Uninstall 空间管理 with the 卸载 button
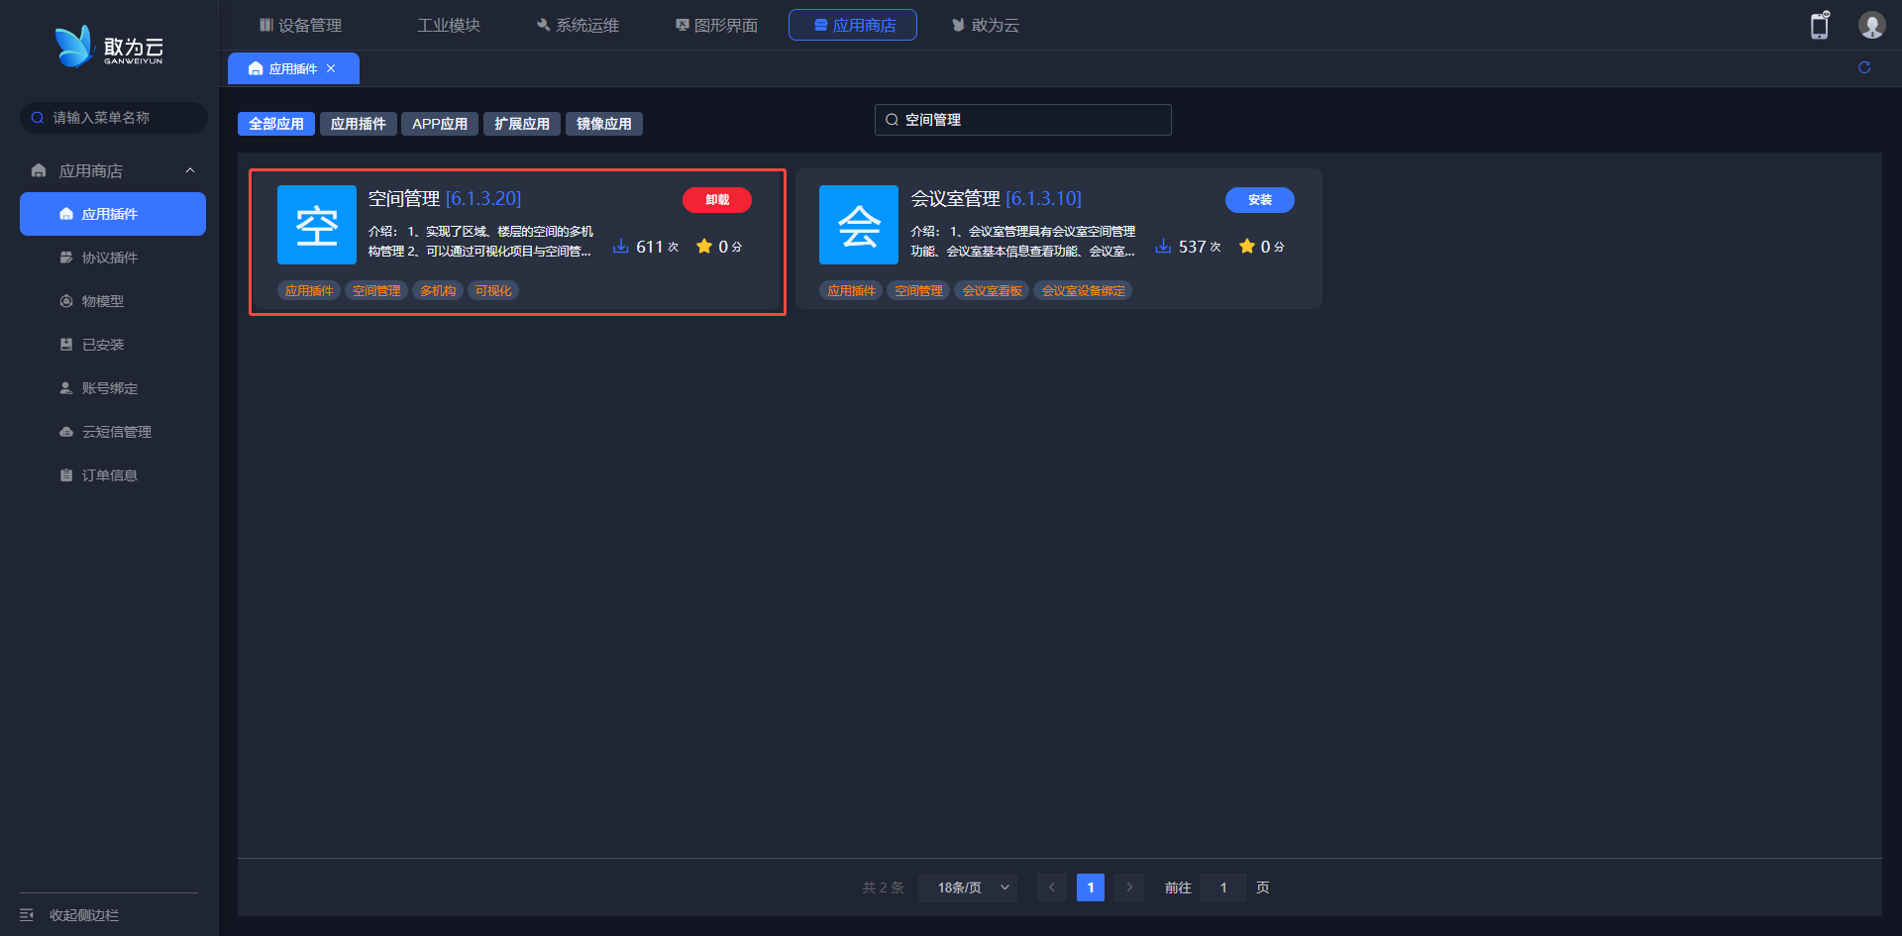This screenshot has width=1902, height=936. click(x=717, y=200)
